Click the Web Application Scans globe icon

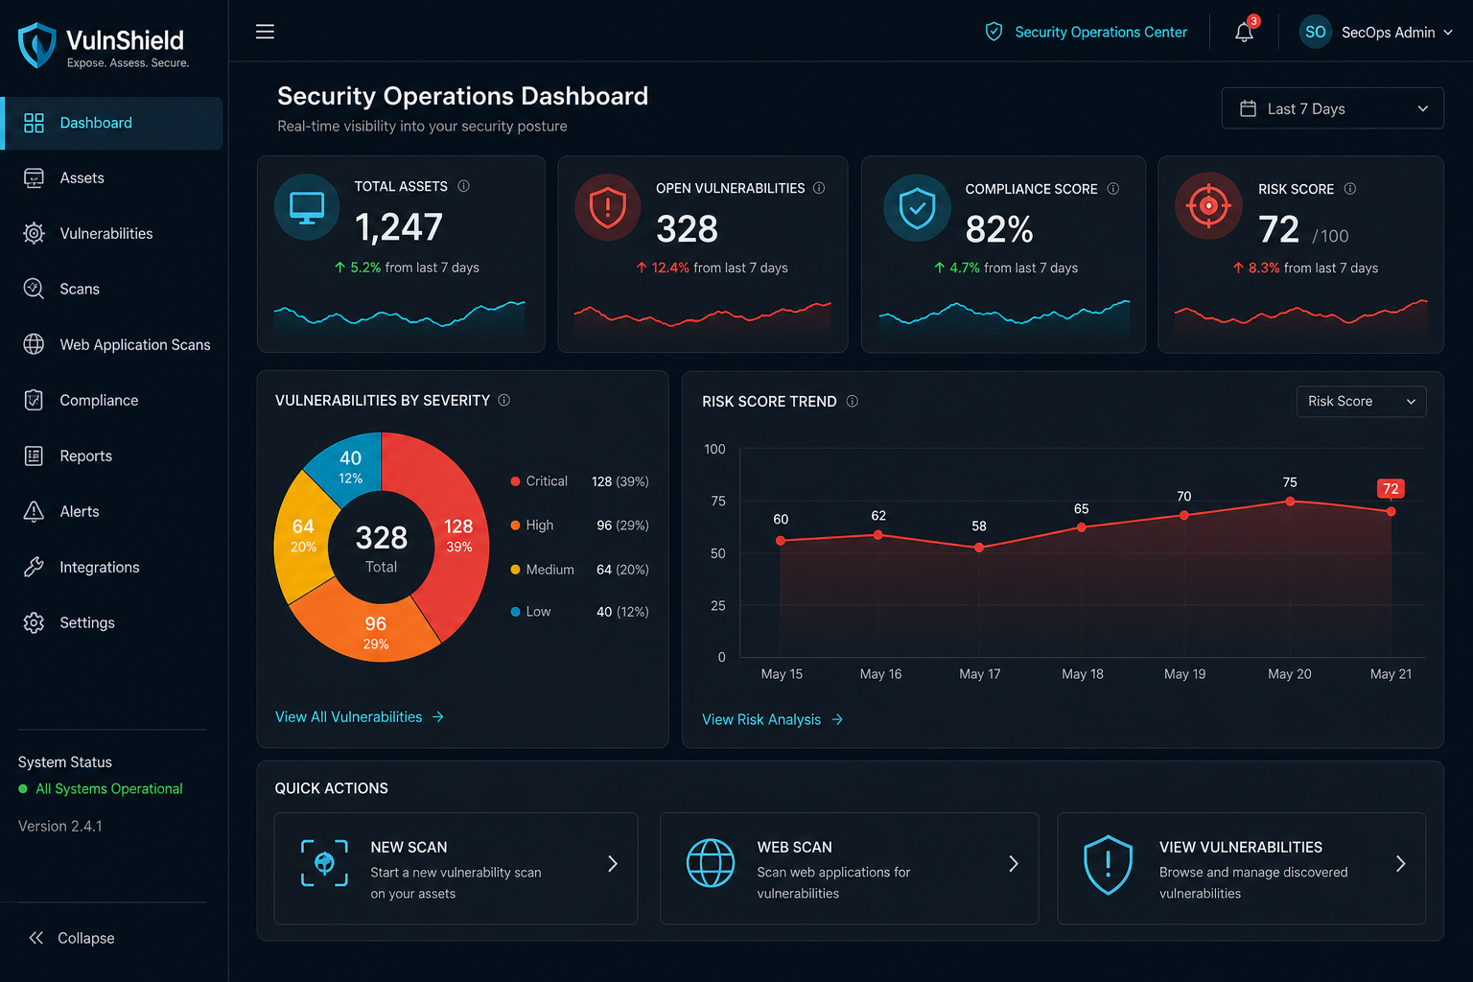click(x=34, y=344)
